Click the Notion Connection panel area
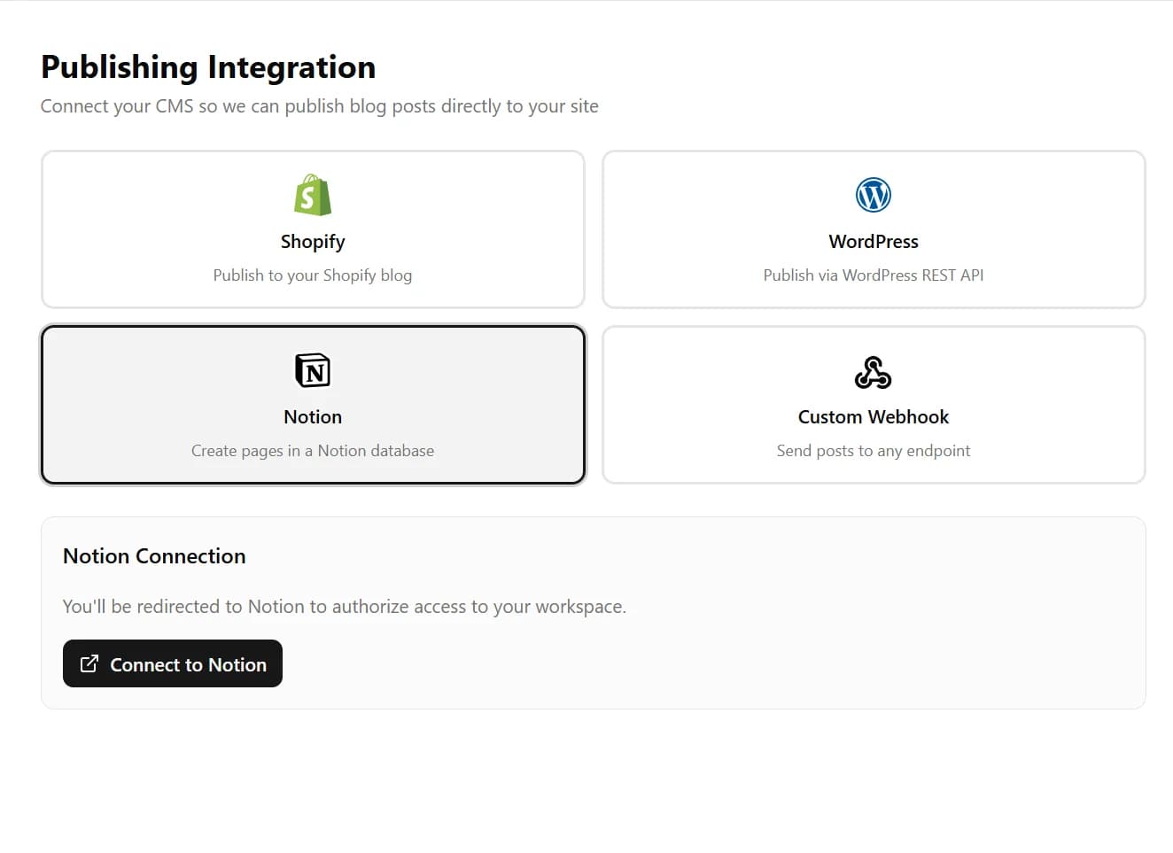 [x=594, y=612]
